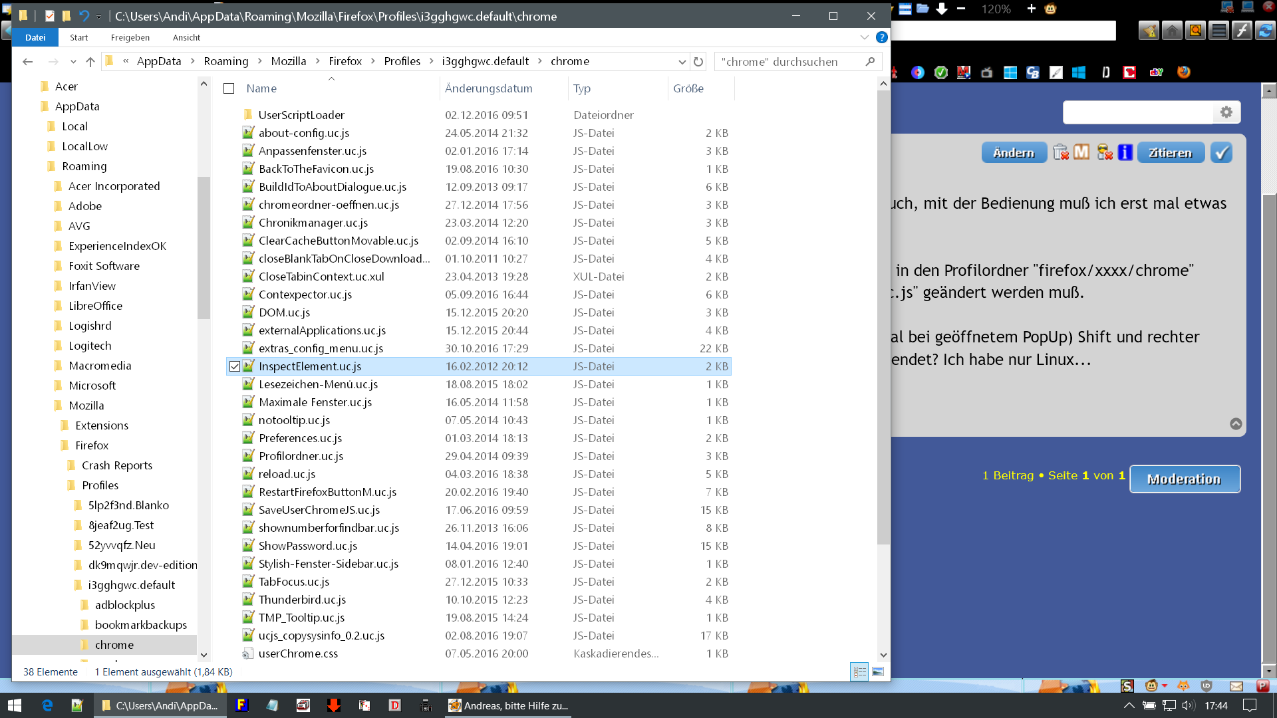Go up one folder level
Viewport: 1277px width, 718px height.
pyautogui.click(x=90, y=61)
